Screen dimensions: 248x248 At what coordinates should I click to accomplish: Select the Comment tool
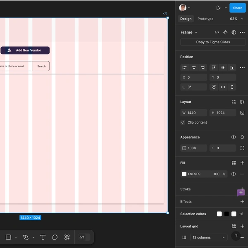click(x=55, y=237)
